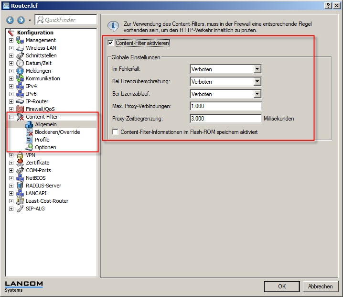The image size is (343, 297).
Task: Click the Datum/Zeit clock icon
Action: (x=20, y=63)
